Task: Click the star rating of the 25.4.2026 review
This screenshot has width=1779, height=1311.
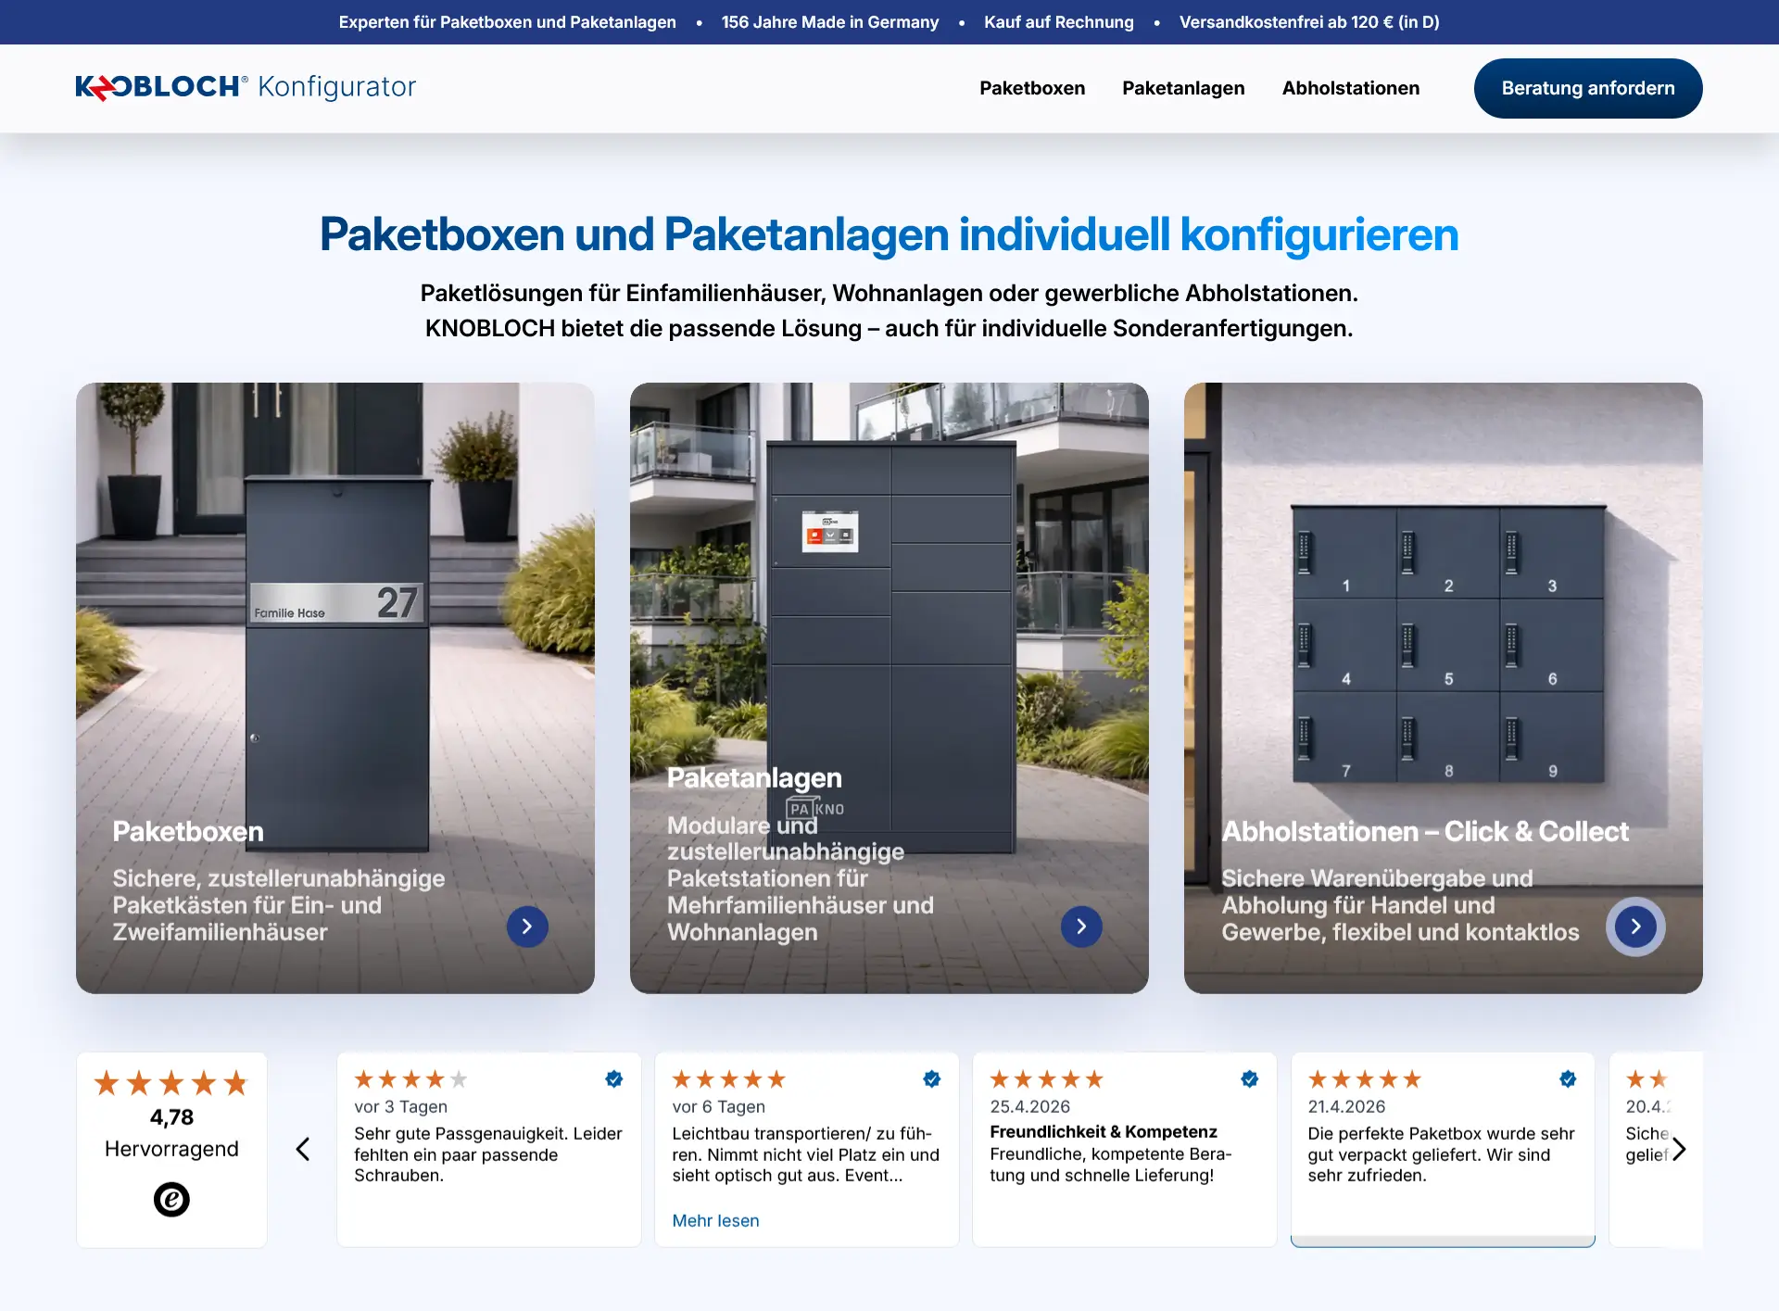Action: tap(1047, 1079)
